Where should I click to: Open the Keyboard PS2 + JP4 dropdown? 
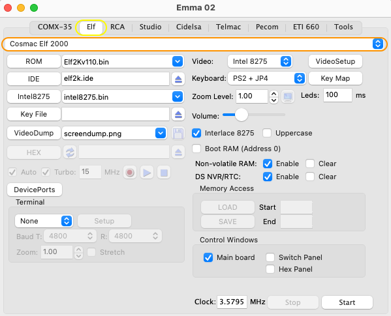pos(266,79)
